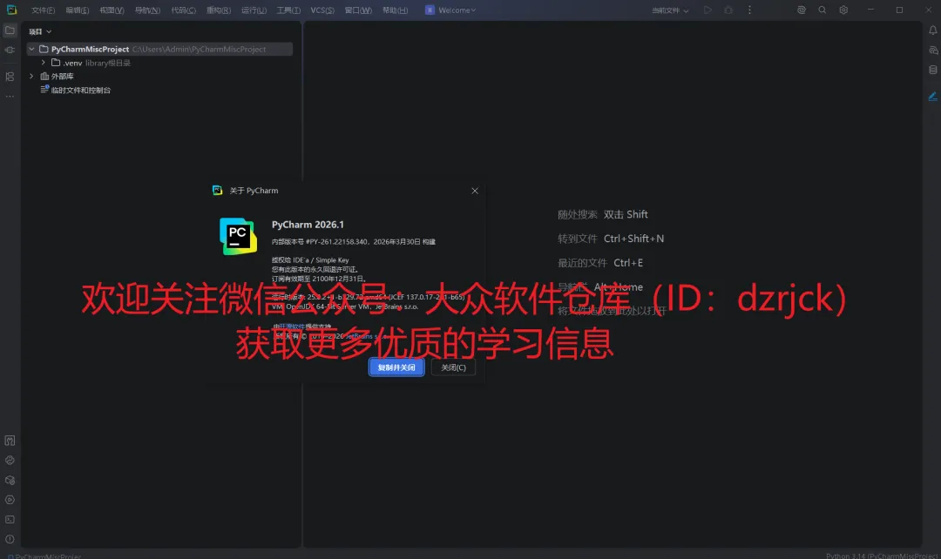Click the PC logo in About dialog
This screenshot has width=941, height=559.
(238, 236)
